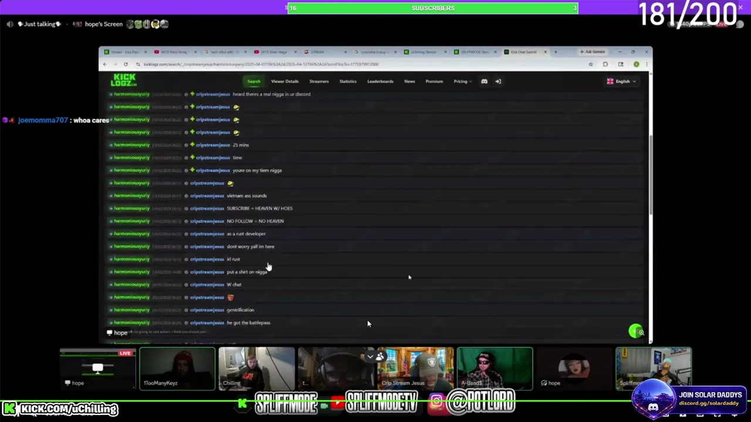
Task: Click 'harmoniousyuriy' in the 'W chat' row
Action: tap(131, 284)
